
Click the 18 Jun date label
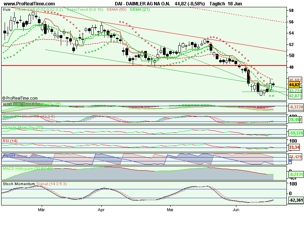235,4
